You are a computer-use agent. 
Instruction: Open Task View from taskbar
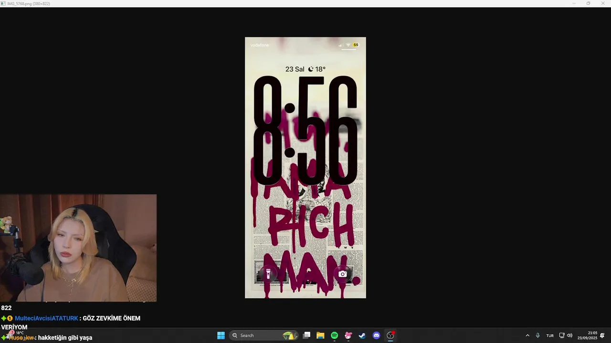307,335
